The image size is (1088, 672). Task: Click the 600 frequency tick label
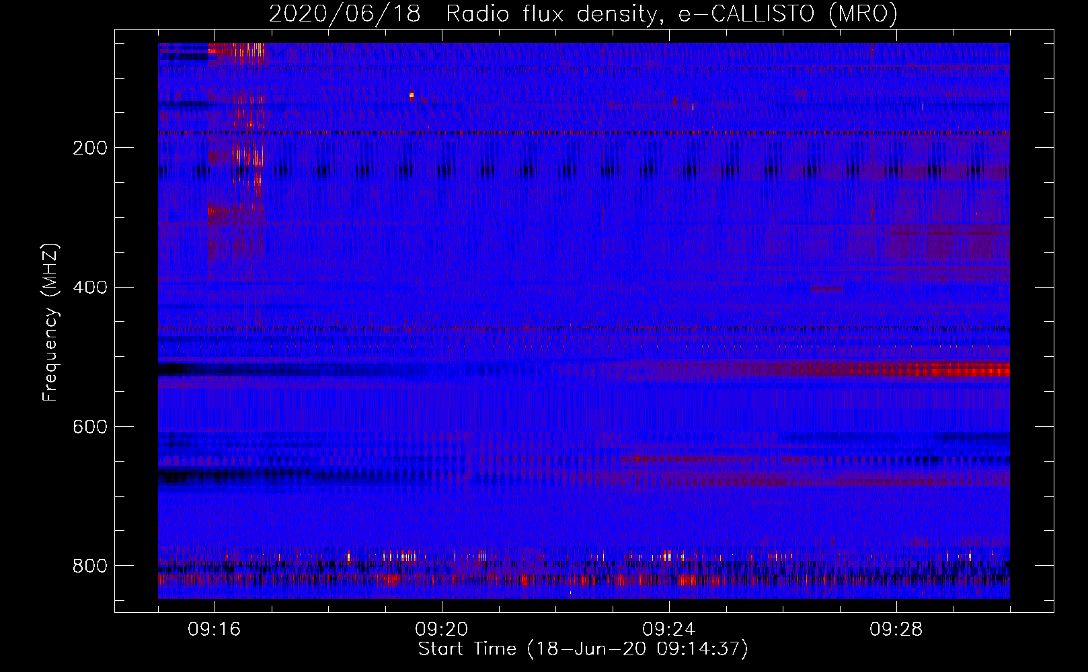tap(89, 427)
